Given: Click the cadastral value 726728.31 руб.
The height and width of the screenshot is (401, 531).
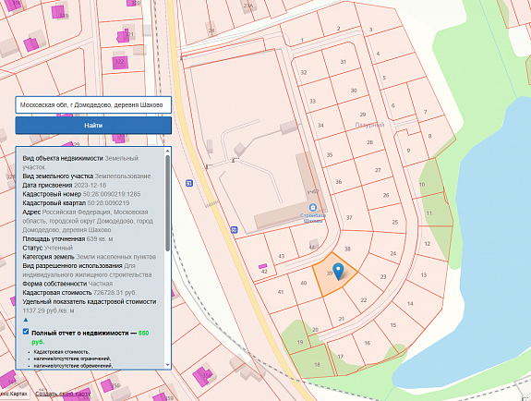Looking at the screenshot, I should (x=115, y=293).
